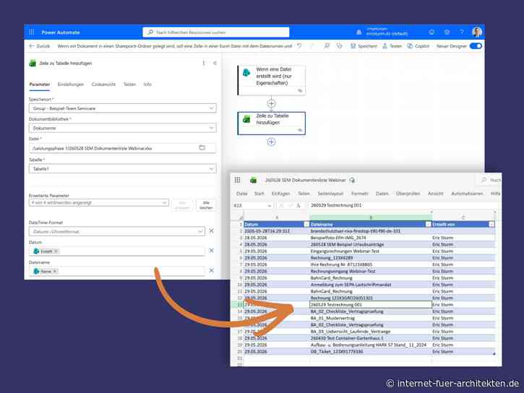Image resolution: width=524 pixels, height=393 pixels.
Task: Open the Erstellt von column filter dropdown
Action: coord(491,225)
